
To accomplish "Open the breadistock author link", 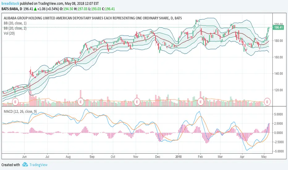I will pyautogui.click(x=10, y=3).
